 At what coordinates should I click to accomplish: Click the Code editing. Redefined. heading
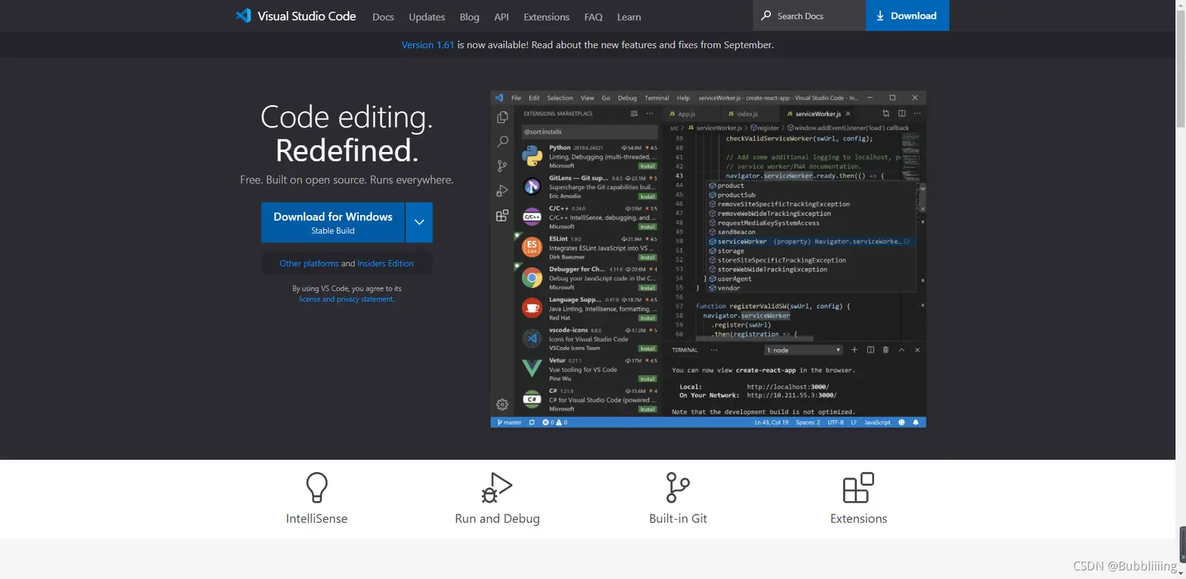pos(347,133)
